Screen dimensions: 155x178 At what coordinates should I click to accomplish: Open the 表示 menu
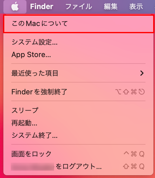coord(136,6)
